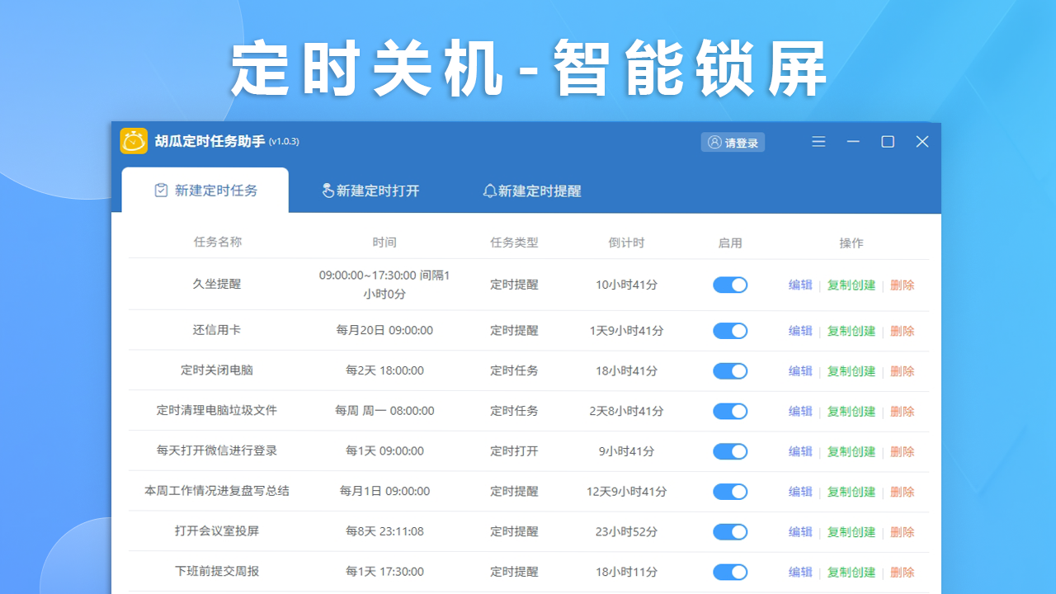Disable the 定时关闭电脑 task toggle
Viewport: 1056px width, 594px height.
729,370
